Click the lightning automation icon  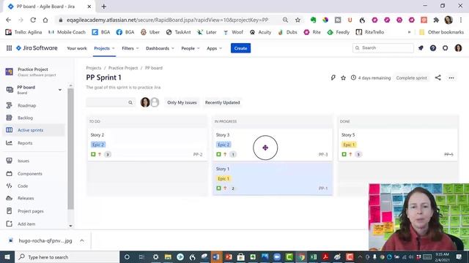click(333, 78)
